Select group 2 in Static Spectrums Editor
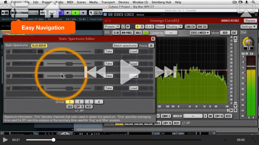The width and height of the screenshot is (259, 145). point(79,102)
